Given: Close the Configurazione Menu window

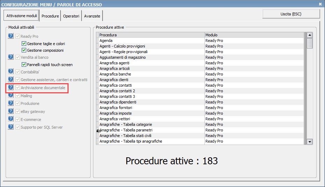Looking at the screenshot, I should 320,4.
